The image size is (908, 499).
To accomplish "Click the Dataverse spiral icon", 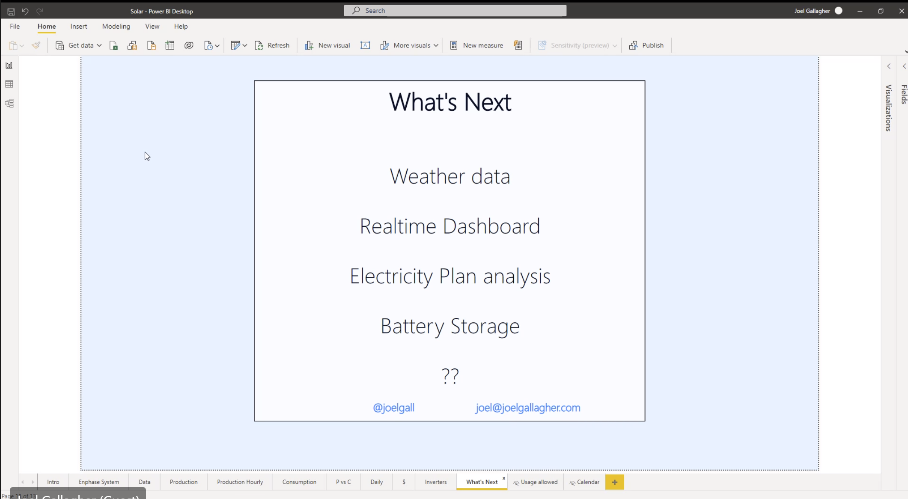I will click(189, 45).
